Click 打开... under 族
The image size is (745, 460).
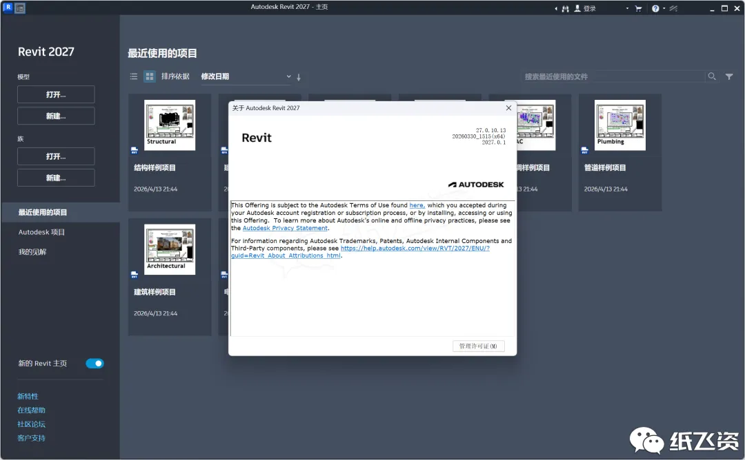tap(56, 156)
